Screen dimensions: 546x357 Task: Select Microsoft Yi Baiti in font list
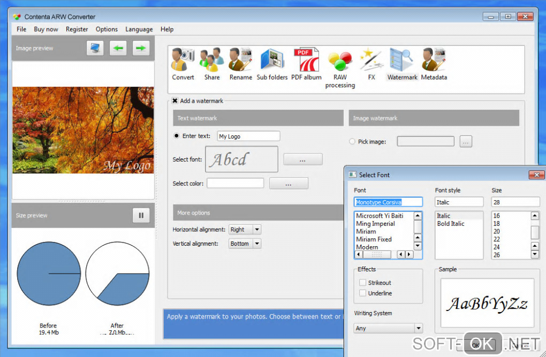380,216
